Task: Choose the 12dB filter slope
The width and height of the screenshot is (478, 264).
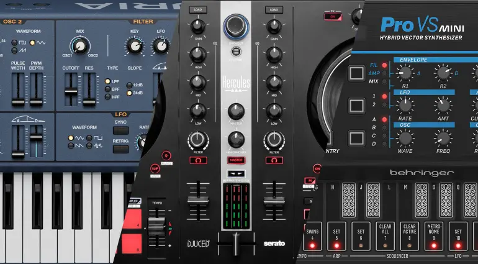Action: [x=130, y=85]
